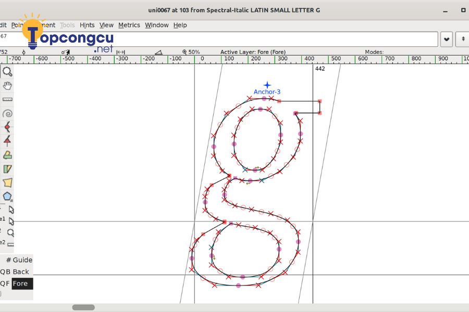
Task: Select the HV curve point tool
Action: click(x=7, y=127)
